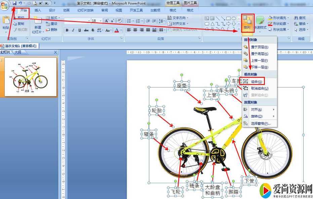This screenshot has width=313, height=199.
Task: Click the 查找 Find button
Action: 300,18
